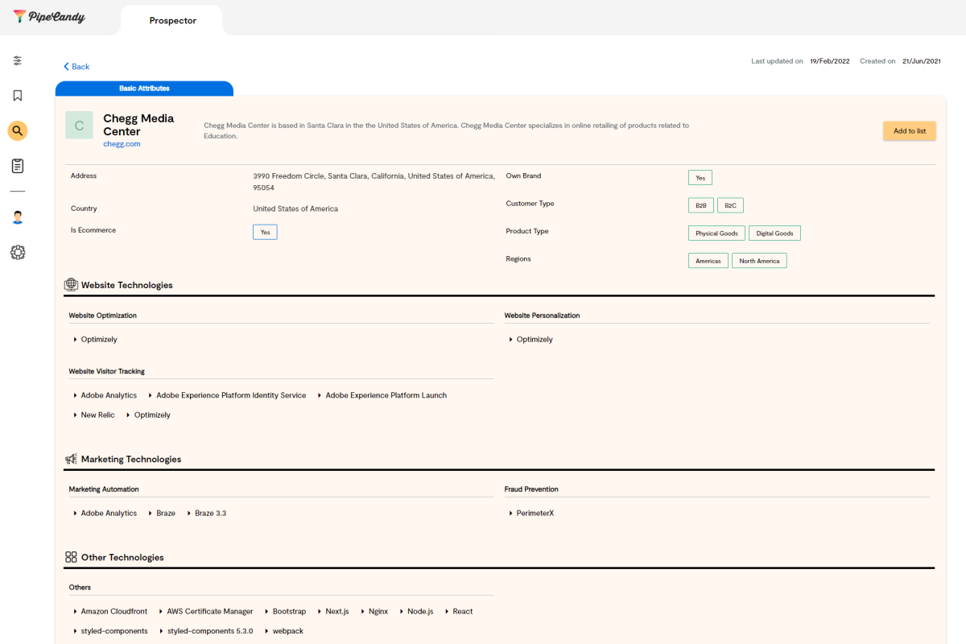966x644 pixels.
Task: Open the chegg.com website link
Action: pos(122,144)
